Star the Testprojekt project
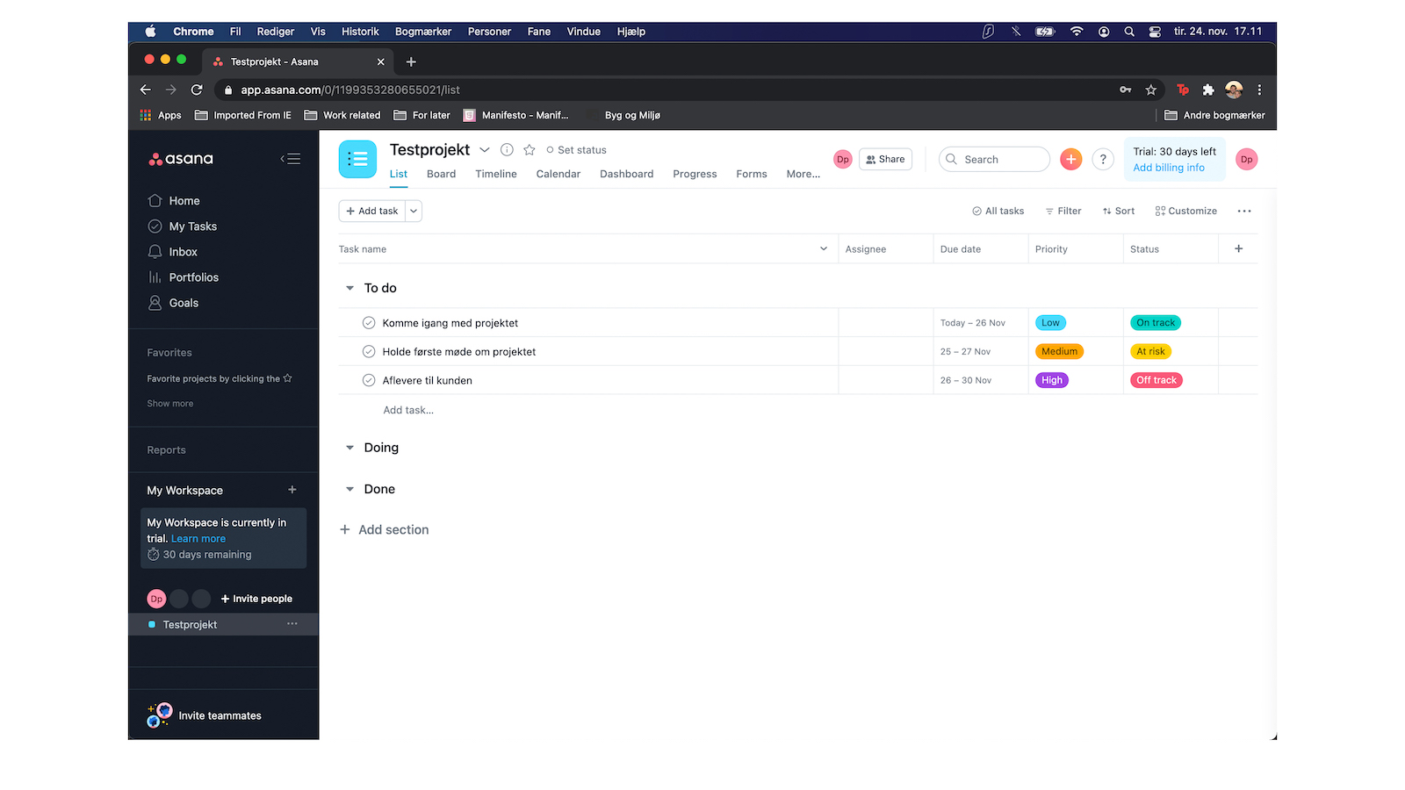The image size is (1405, 790). (x=528, y=149)
